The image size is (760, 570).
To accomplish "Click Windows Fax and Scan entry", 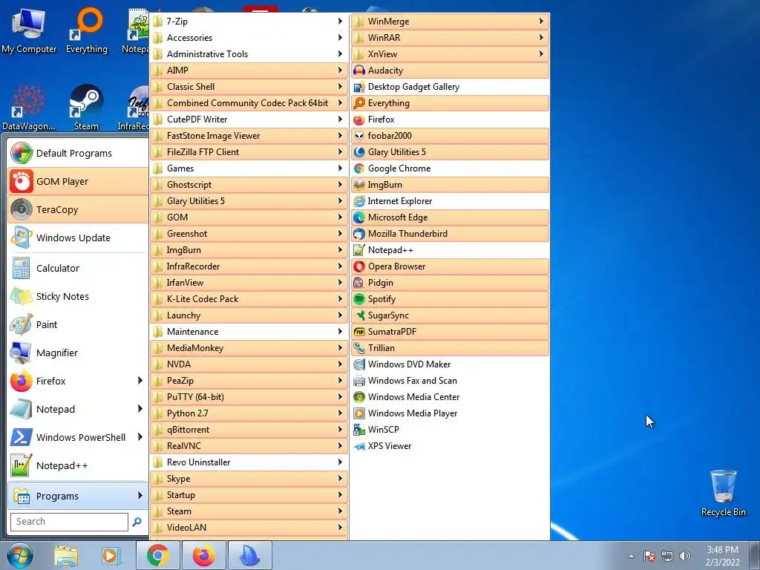I will [451, 381].
